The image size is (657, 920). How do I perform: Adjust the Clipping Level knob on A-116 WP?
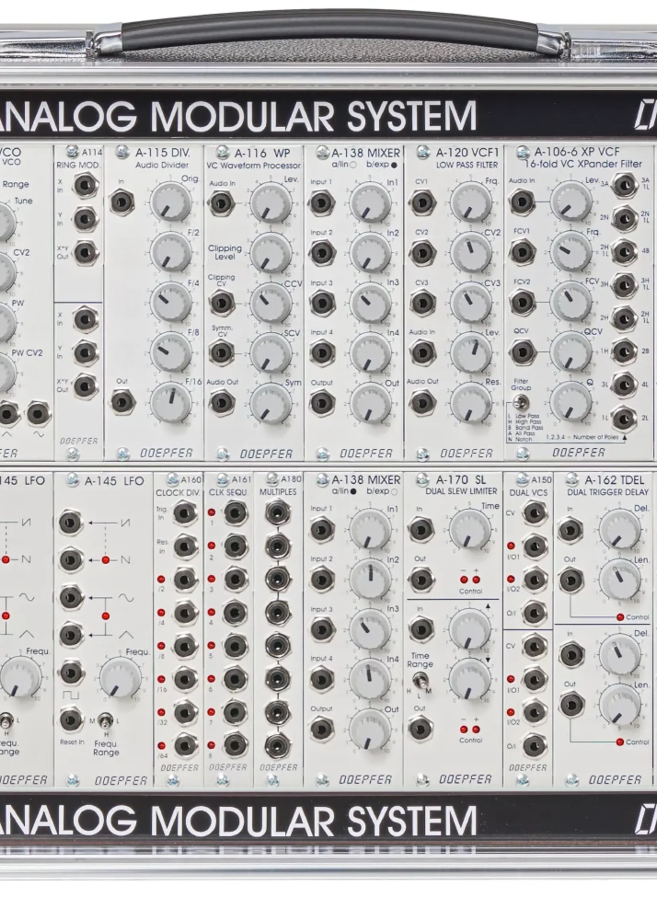pos(271,253)
